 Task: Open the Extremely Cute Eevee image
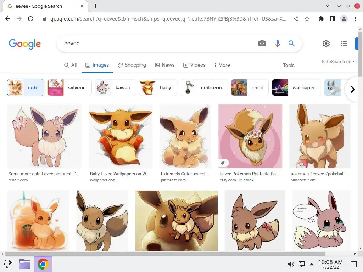[x=185, y=136]
